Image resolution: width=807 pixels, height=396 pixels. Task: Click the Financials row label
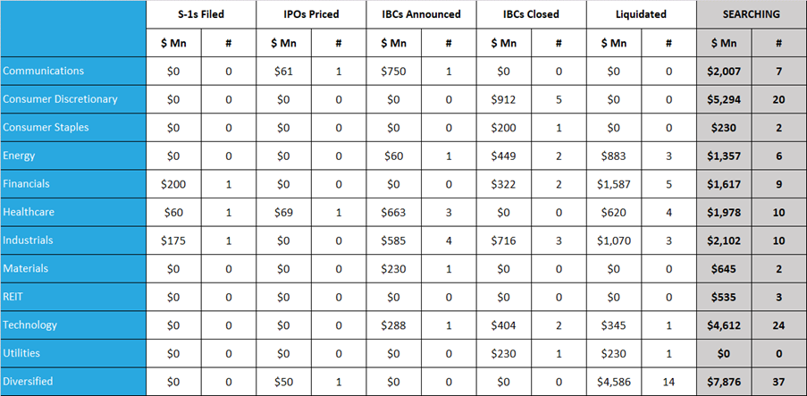click(26, 183)
